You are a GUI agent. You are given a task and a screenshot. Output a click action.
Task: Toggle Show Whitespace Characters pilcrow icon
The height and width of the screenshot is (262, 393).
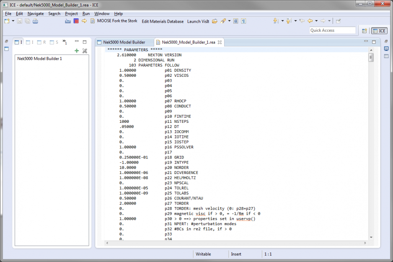243,21
